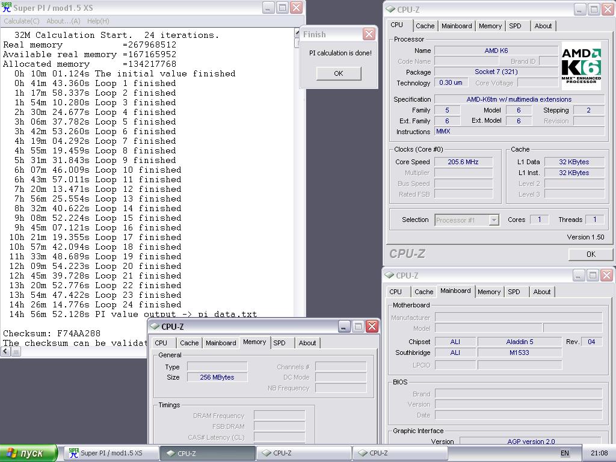Select Cache tab in Mainboard CPU-Z window
Screen dimensions: 616x462
coord(423,292)
